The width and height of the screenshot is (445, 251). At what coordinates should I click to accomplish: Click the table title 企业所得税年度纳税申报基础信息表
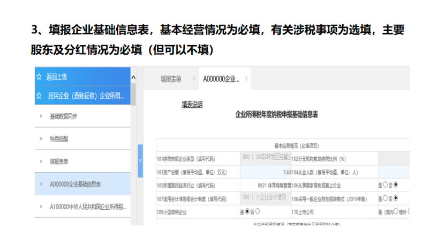(276, 115)
